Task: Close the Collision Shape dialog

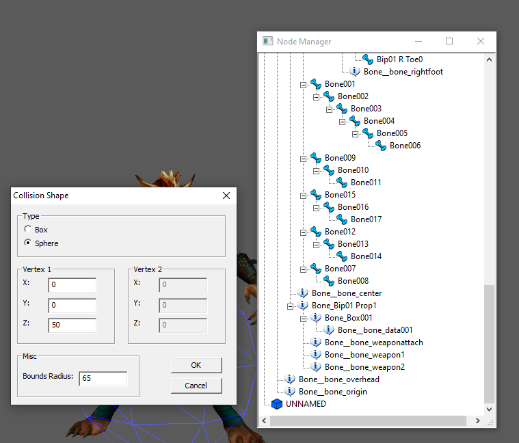Action: [226, 196]
